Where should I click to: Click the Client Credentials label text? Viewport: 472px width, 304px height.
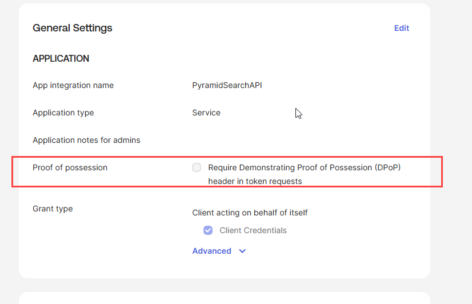click(253, 230)
